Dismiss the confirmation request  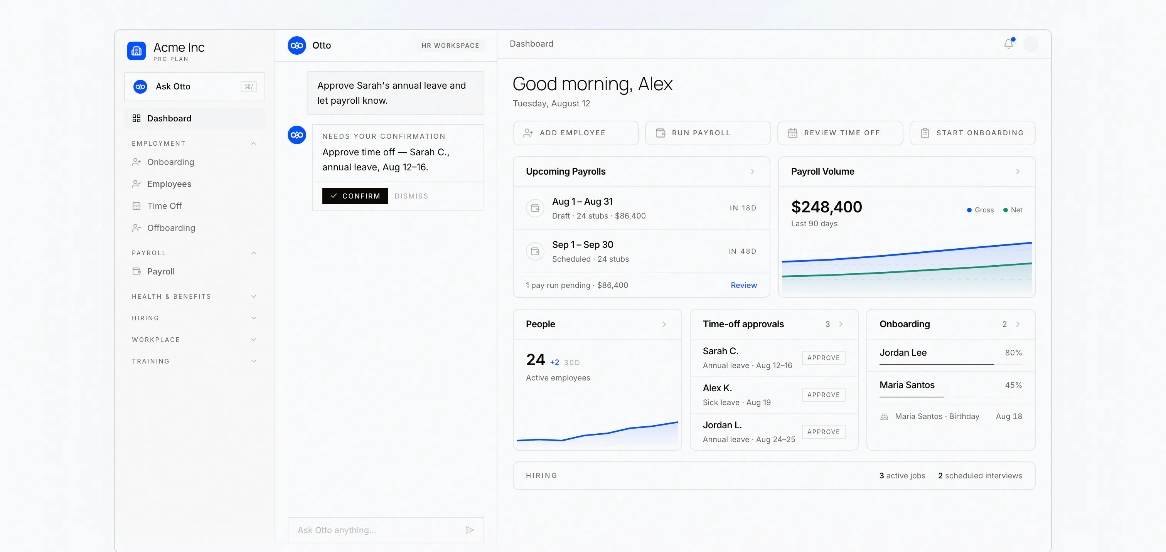411,196
